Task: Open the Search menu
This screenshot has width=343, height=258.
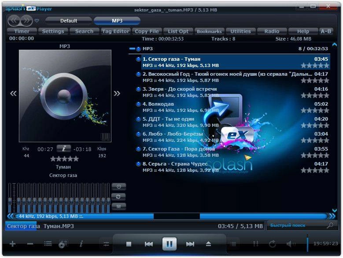Action: [84, 31]
